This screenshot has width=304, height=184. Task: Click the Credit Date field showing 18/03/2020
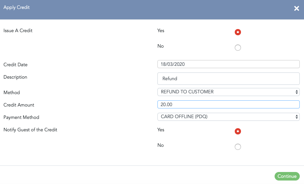(229, 64)
